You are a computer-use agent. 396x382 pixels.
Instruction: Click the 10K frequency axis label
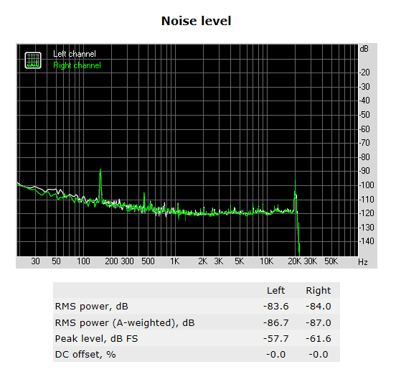267,261
